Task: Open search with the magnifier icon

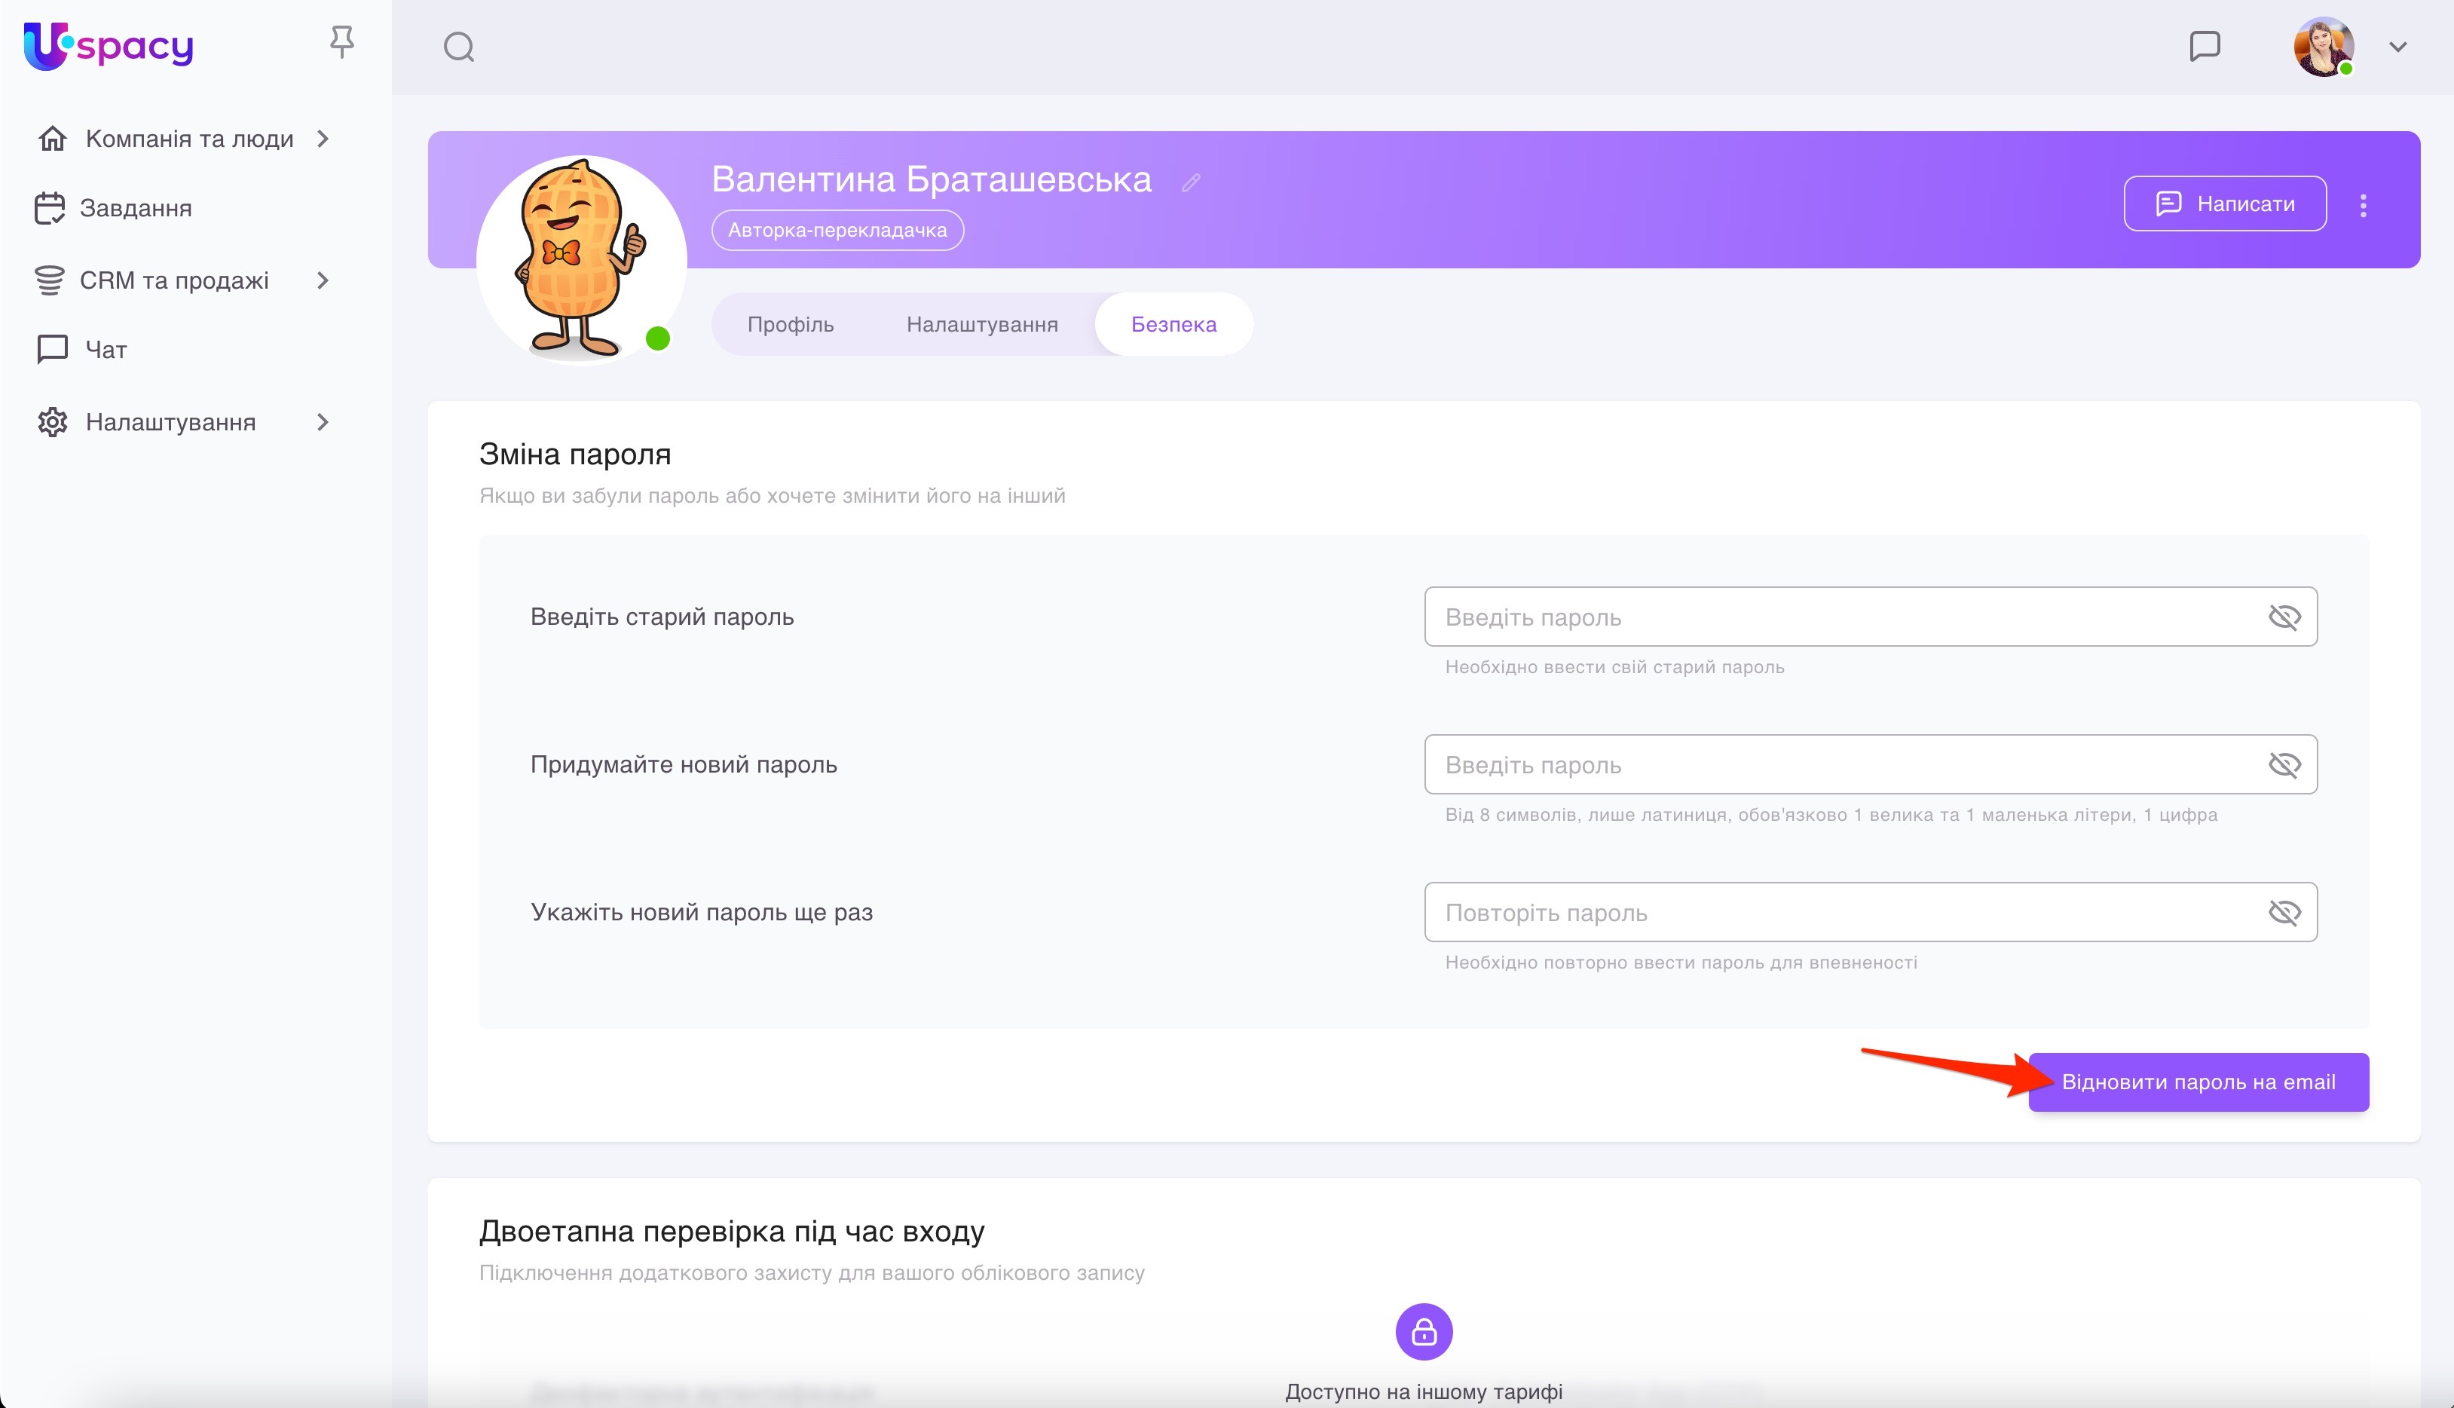Action: pyautogui.click(x=458, y=47)
